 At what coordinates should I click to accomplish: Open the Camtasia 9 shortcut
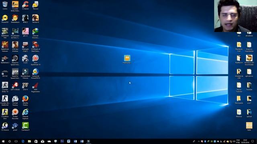pos(25,127)
